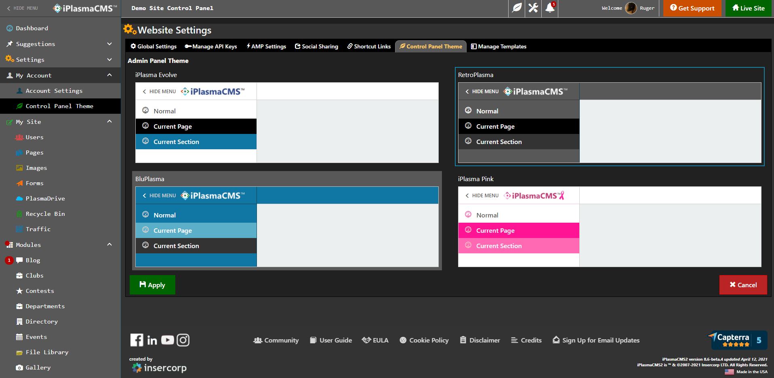Switch to the Manage API Keys tab
This screenshot has width=774, height=378.
coord(211,46)
